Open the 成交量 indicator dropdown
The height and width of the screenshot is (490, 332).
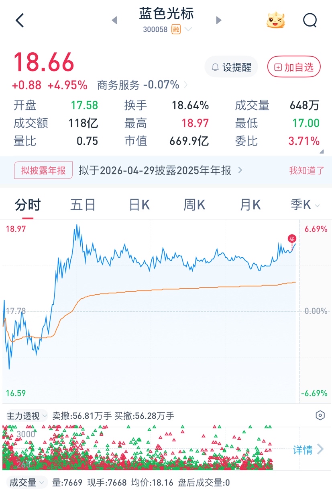(26, 482)
